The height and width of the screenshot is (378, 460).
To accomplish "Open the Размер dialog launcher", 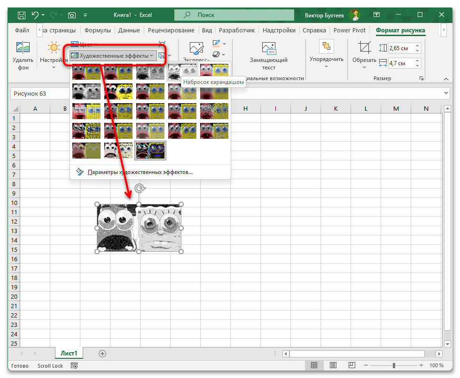I will [x=421, y=78].
